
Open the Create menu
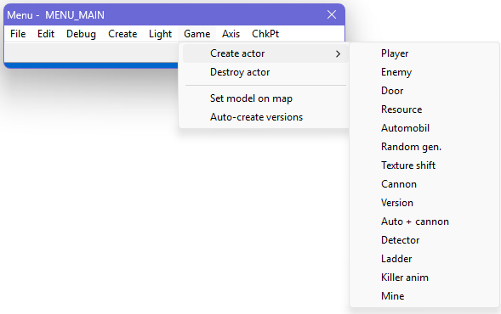[122, 34]
